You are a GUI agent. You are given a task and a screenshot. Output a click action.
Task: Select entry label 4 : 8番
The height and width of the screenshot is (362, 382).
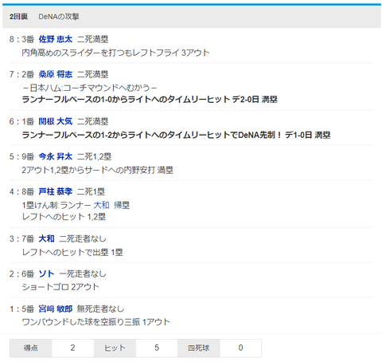[21, 191]
